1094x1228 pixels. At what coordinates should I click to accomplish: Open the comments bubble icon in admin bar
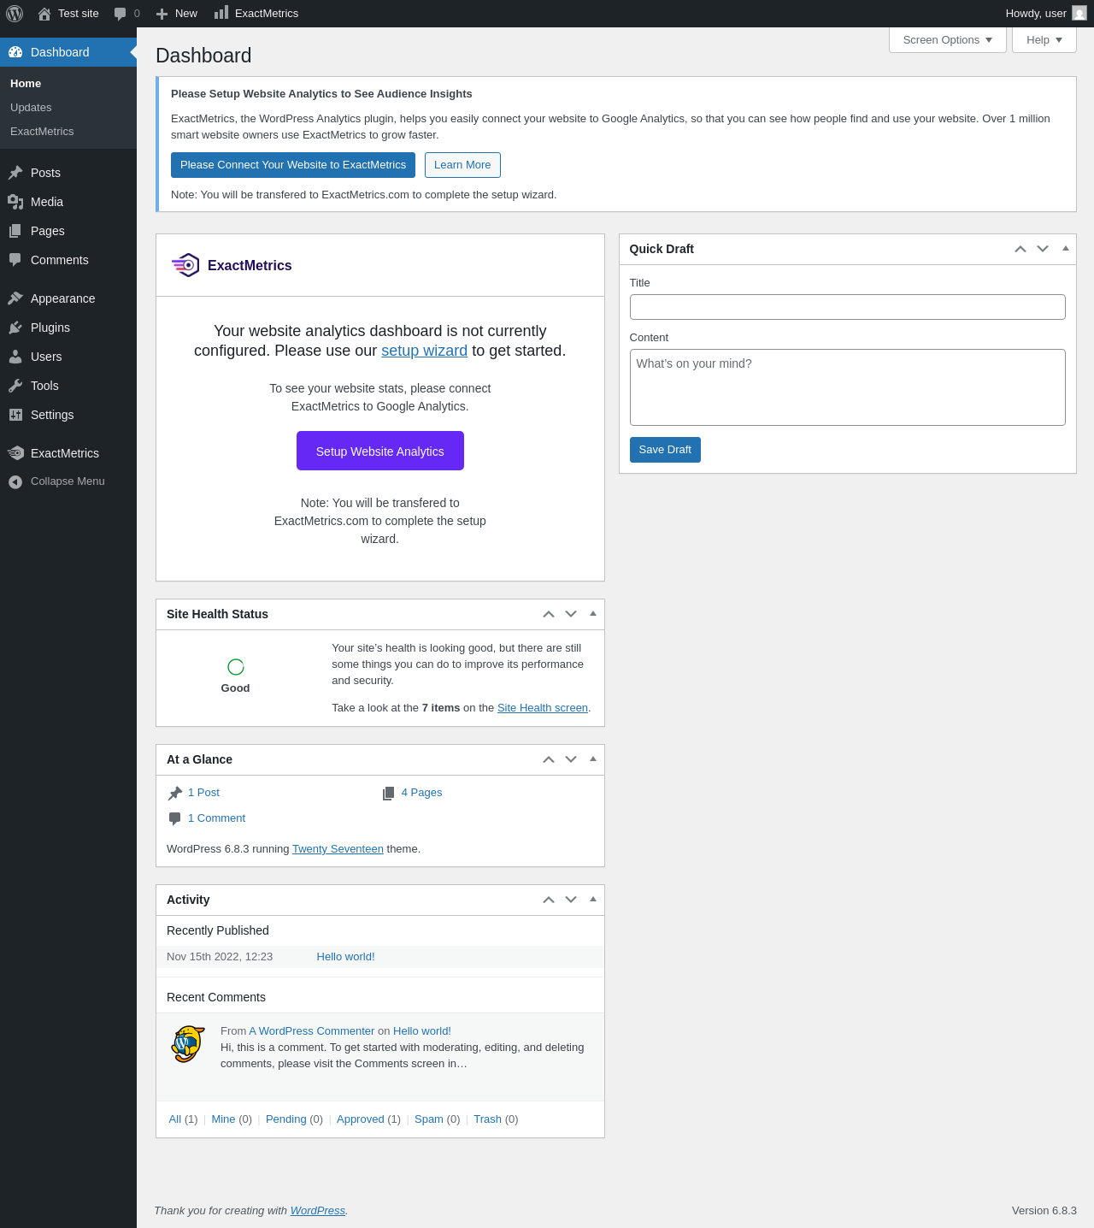click(x=121, y=14)
